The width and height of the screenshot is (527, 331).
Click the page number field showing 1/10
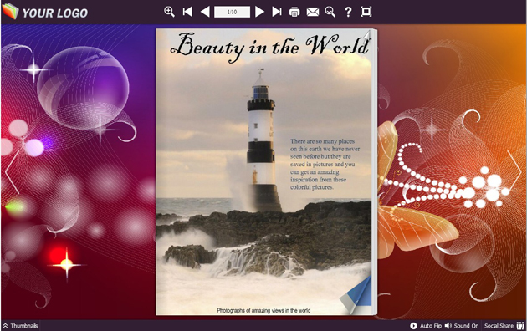click(232, 12)
